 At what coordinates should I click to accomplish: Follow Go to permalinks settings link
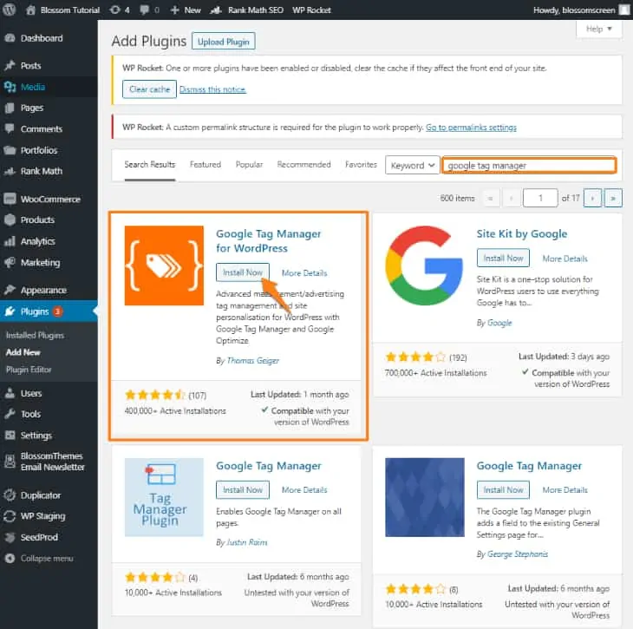coord(471,128)
